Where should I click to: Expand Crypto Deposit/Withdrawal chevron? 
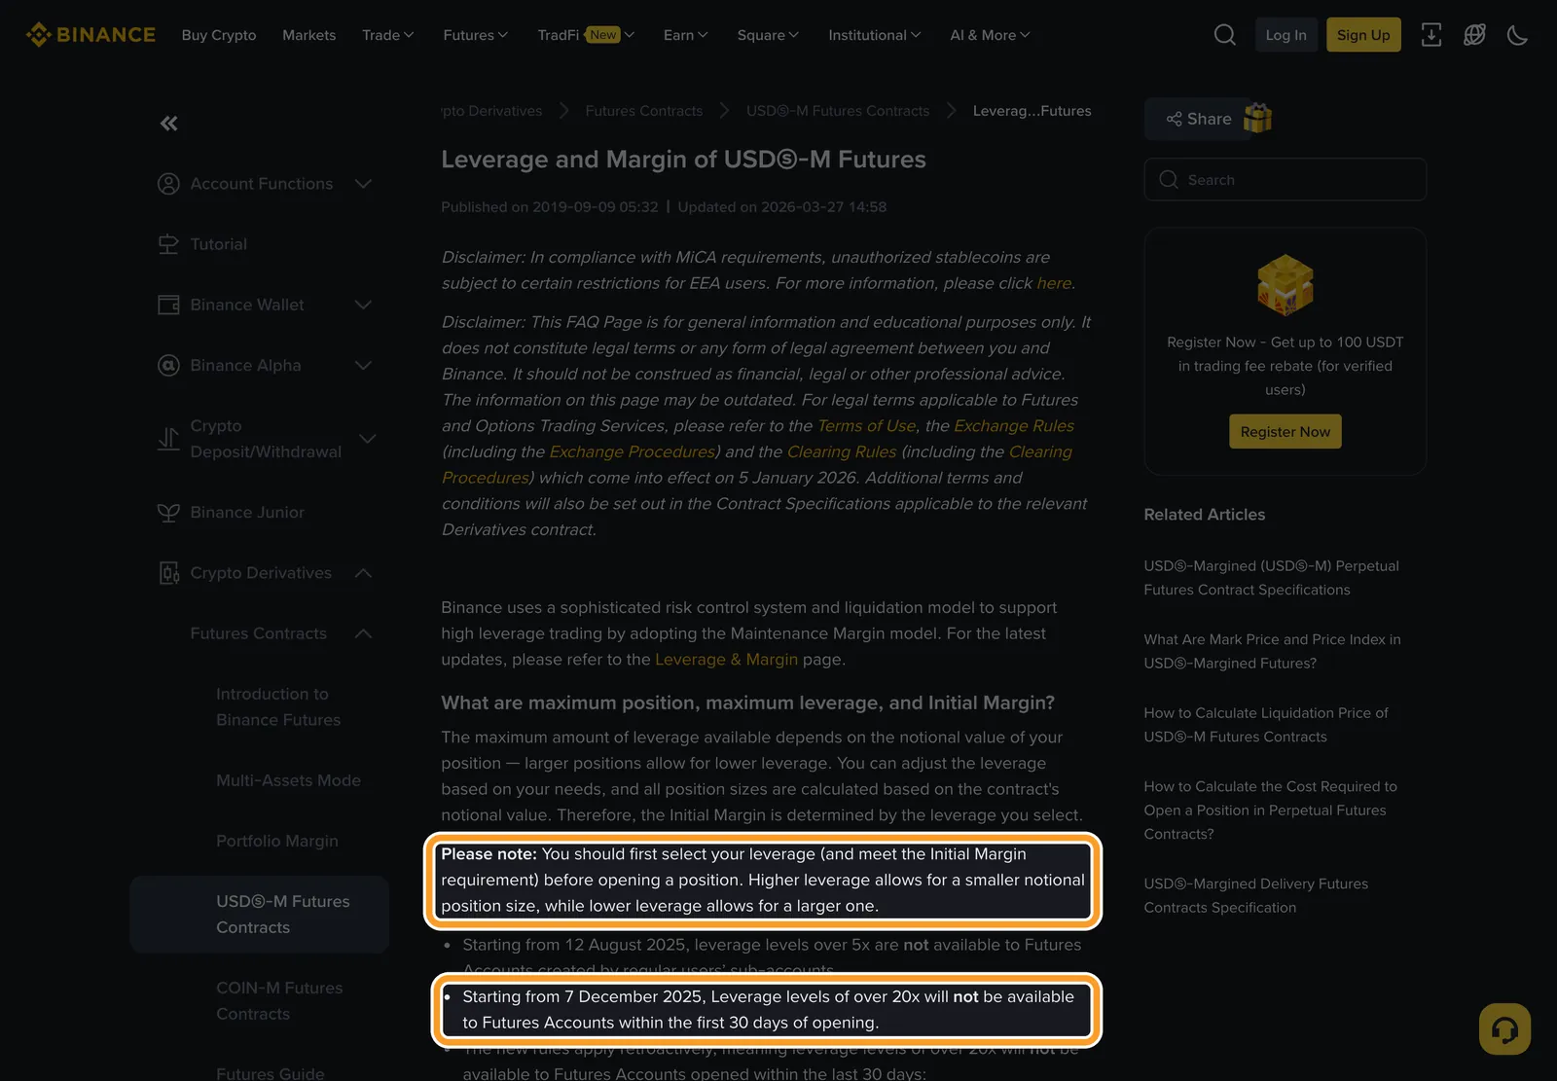[367, 439]
